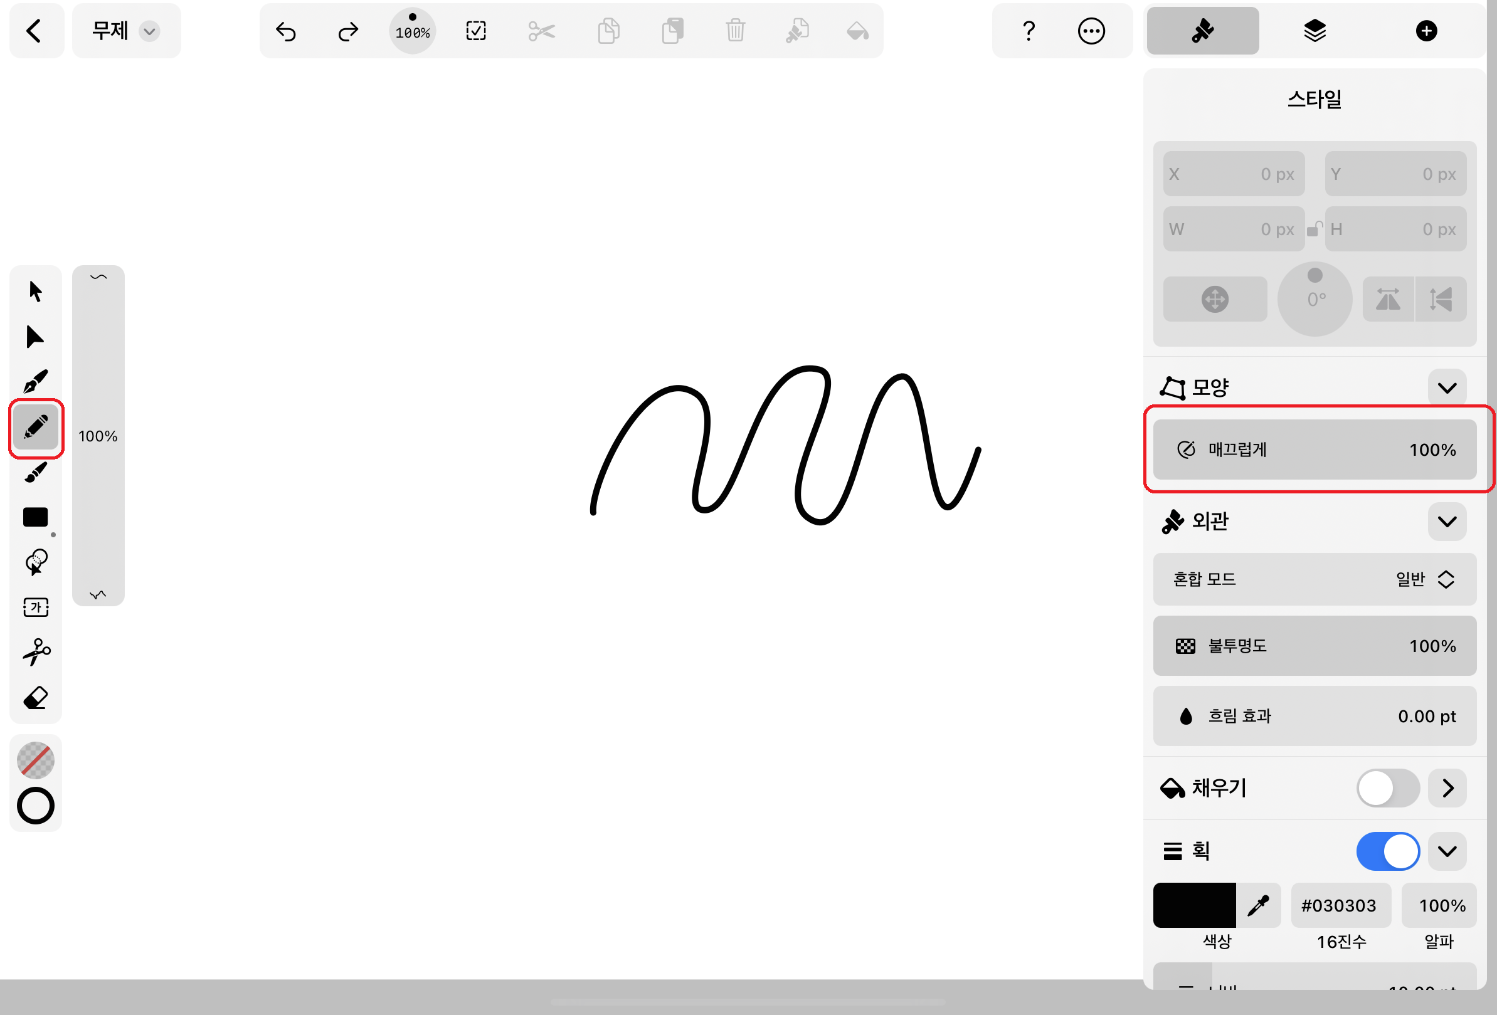Pick the Text tool

(x=35, y=607)
